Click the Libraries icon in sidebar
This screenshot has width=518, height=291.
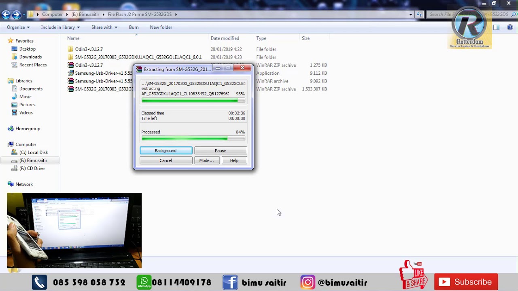(11, 81)
